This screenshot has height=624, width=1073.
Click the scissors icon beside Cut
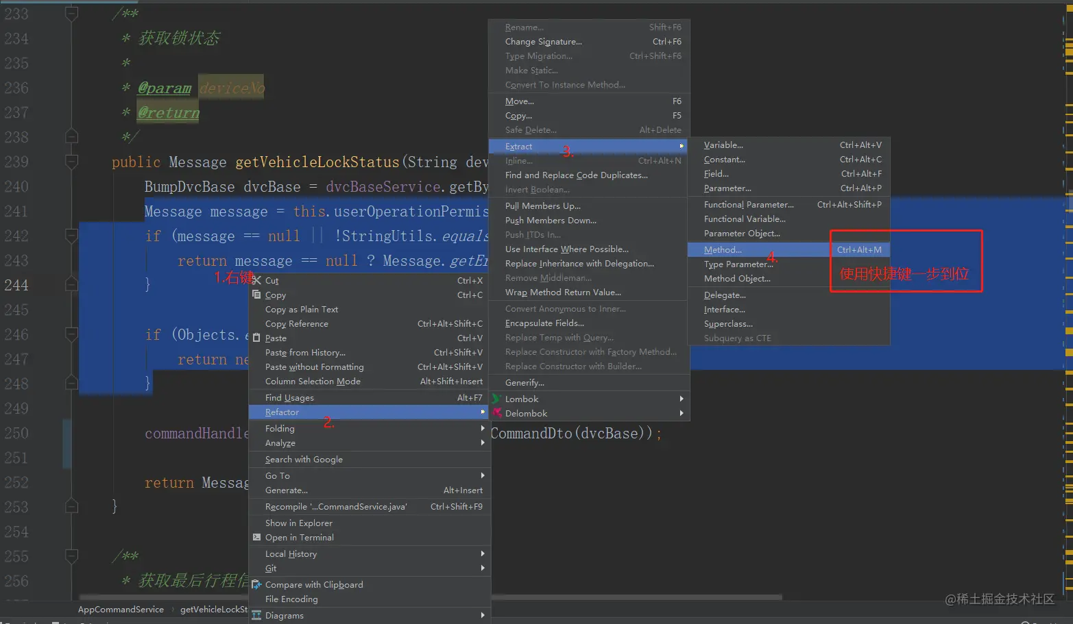[256, 280]
